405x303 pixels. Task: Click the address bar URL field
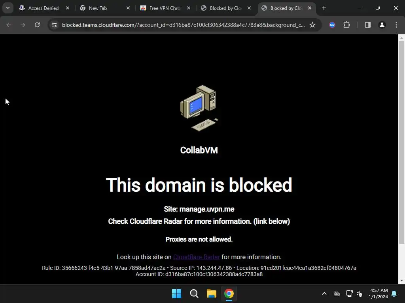pos(183,25)
